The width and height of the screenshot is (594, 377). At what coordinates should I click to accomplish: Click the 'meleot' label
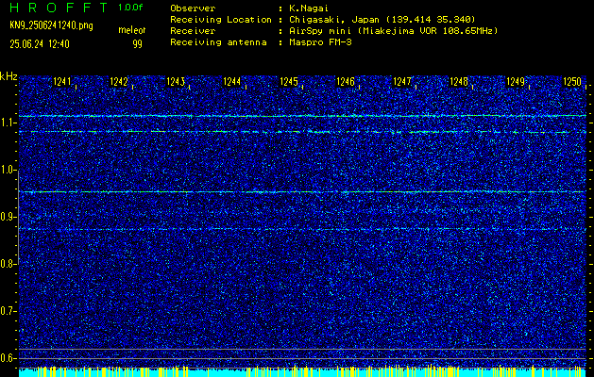coord(132,30)
